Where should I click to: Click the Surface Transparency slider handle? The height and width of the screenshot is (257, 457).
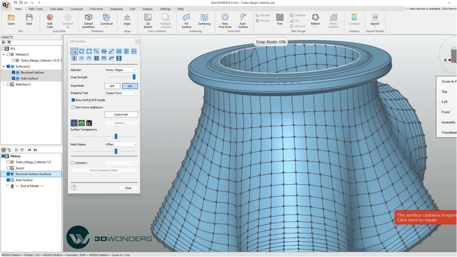coord(116,136)
